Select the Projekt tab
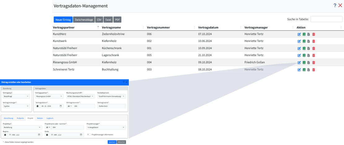The image size is (344, 145). pyautogui.click(x=30, y=118)
